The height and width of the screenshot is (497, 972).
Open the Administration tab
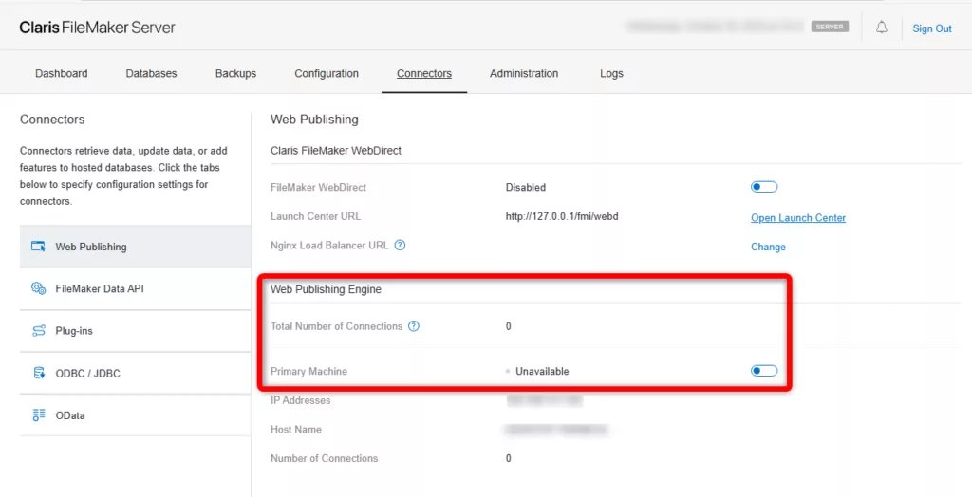524,73
